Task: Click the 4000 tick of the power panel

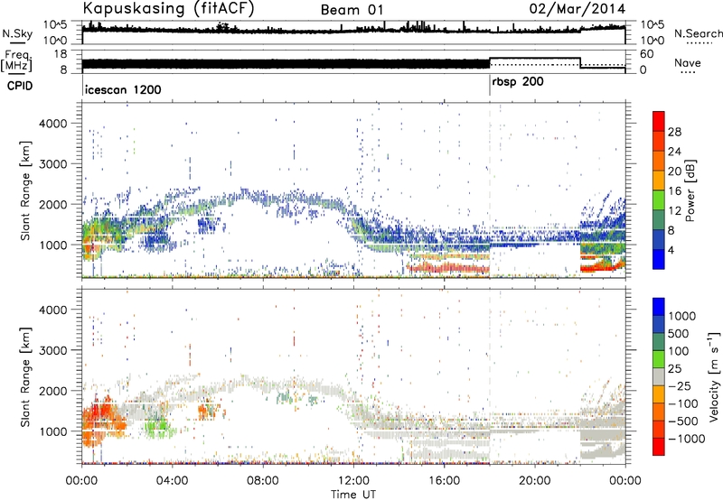Action: (x=52, y=124)
